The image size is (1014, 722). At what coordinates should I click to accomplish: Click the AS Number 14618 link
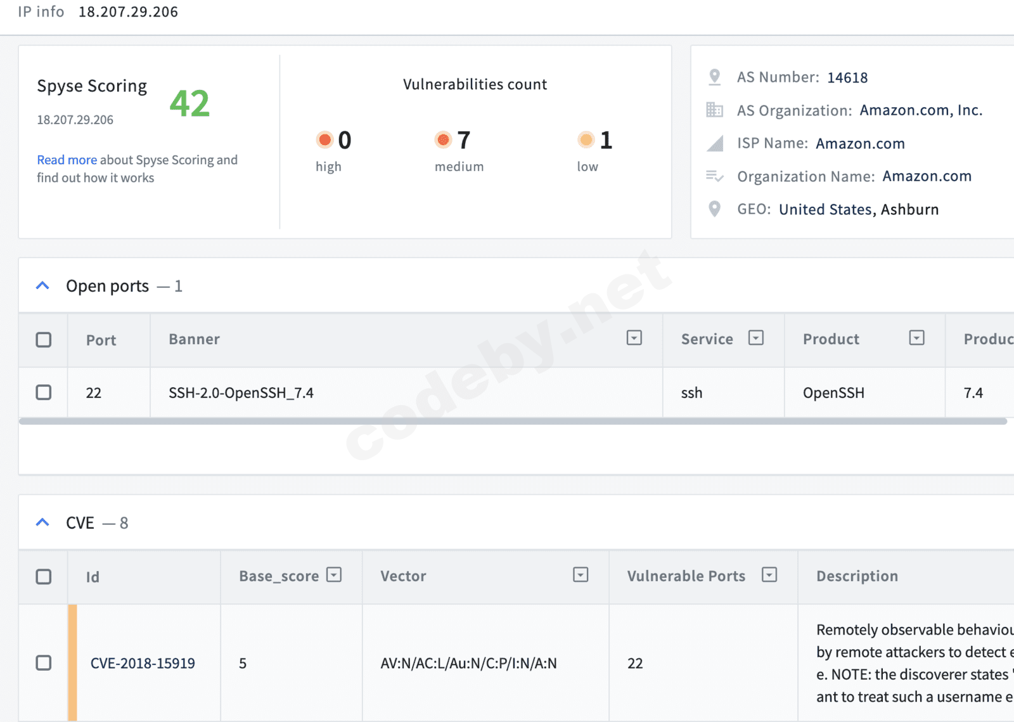click(x=847, y=77)
